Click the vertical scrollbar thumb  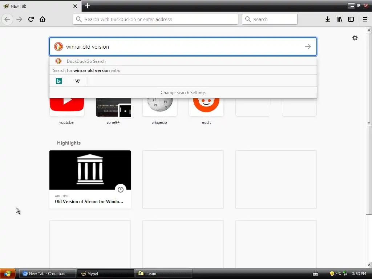tap(369, 124)
